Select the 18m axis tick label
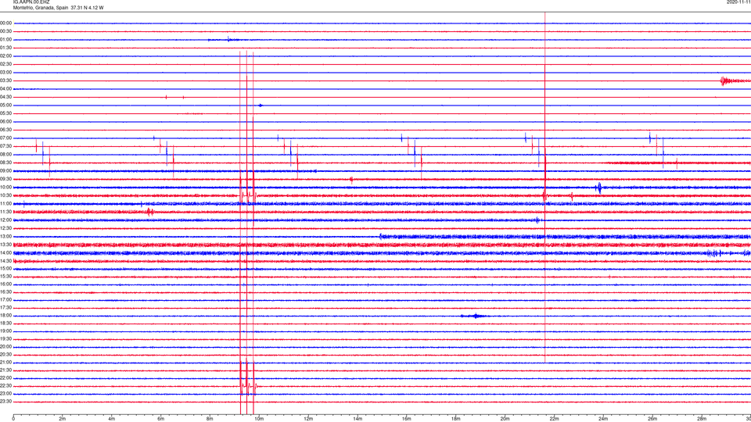Image resolution: width=751 pixels, height=422 pixels. 456,419
